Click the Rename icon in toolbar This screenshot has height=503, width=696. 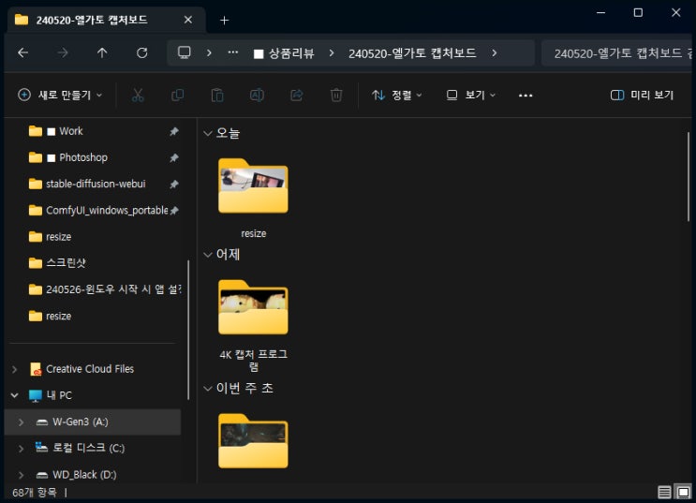click(x=257, y=95)
